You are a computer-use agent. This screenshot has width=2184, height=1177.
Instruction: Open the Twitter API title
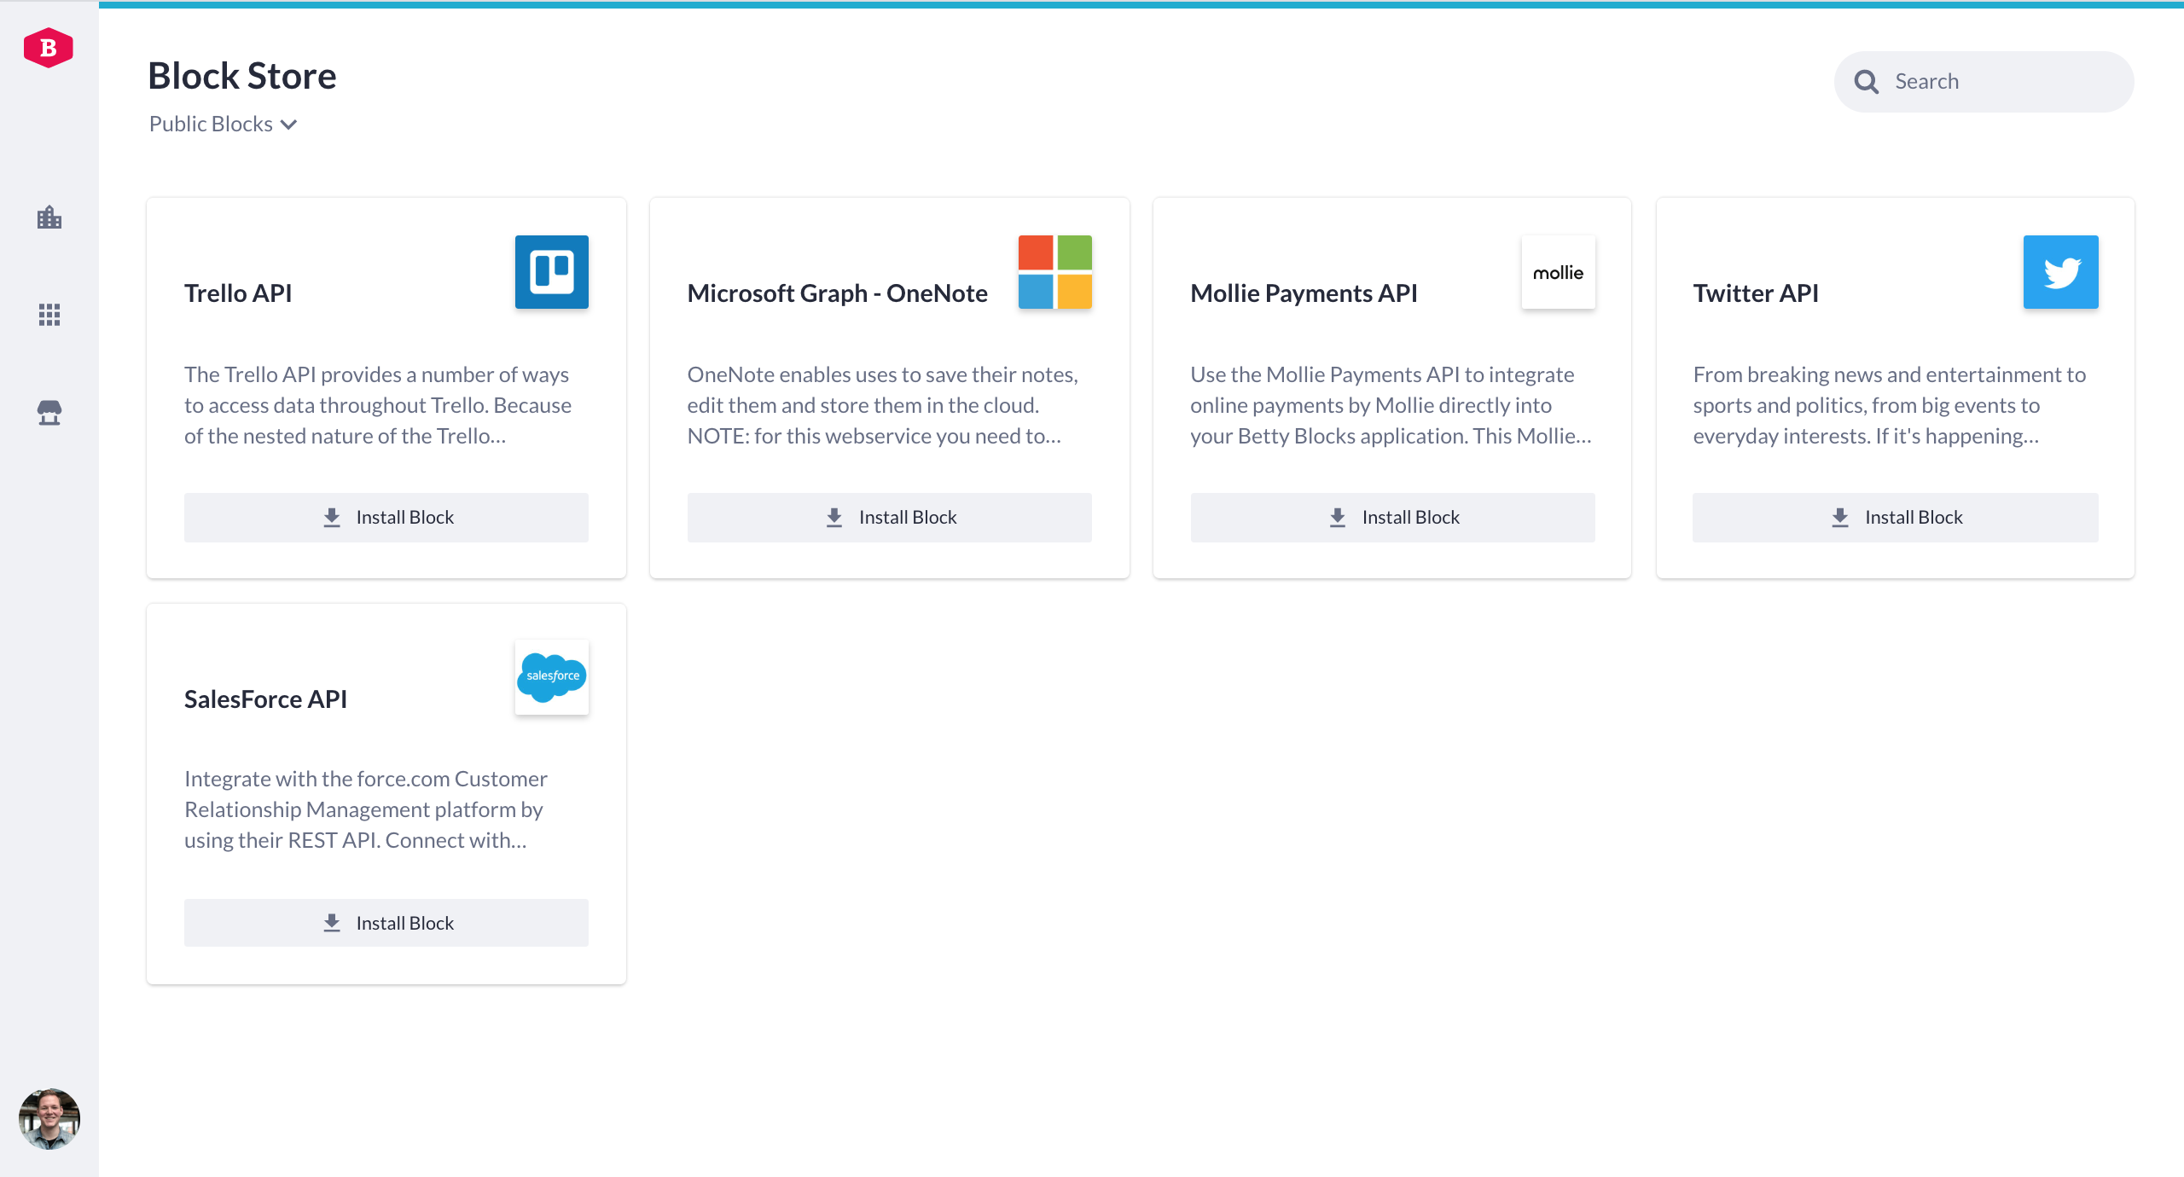(x=1756, y=293)
